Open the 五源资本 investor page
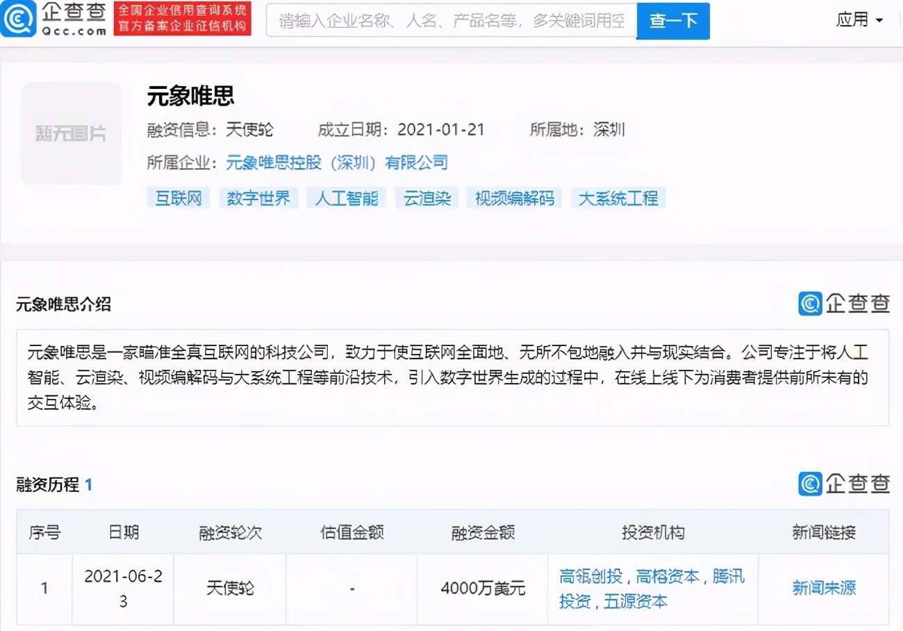This screenshot has width=903, height=631. 637,602
